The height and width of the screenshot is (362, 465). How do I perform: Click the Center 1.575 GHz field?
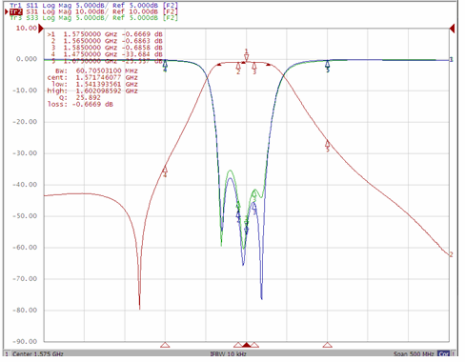(38, 353)
